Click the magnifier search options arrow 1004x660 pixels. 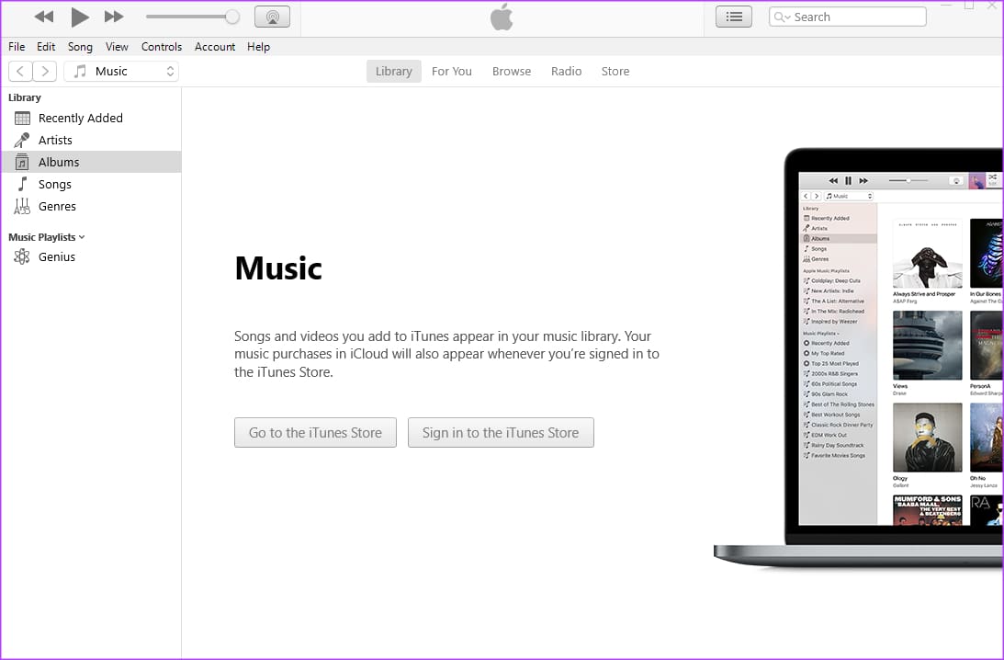[782, 17]
